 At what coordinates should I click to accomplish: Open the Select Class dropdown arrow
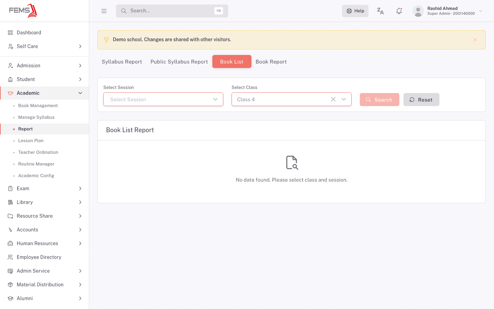coord(344,99)
